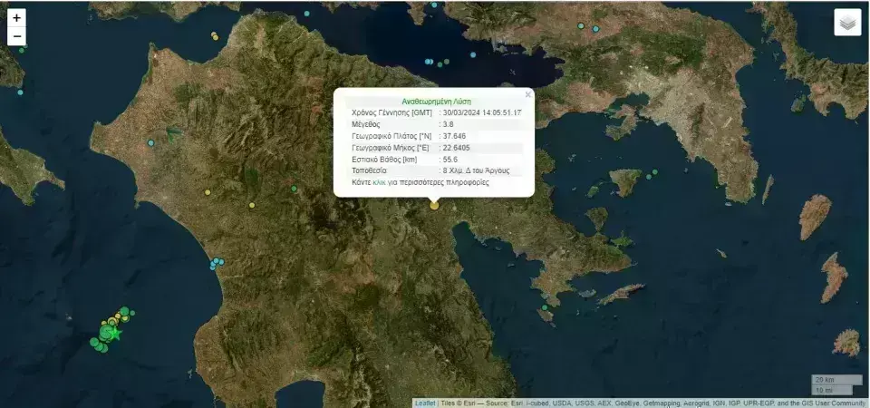
Task: Zoom out with the minus button
Action: coord(16,37)
